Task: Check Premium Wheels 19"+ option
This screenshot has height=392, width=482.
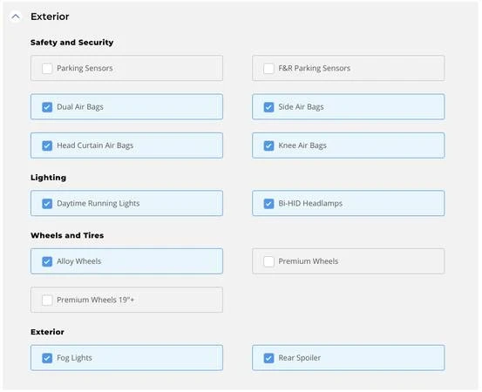Action: coord(47,301)
